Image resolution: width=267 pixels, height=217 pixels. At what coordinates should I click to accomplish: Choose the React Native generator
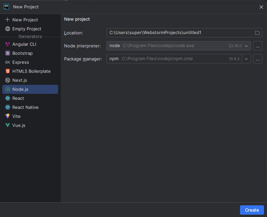pos(30,107)
